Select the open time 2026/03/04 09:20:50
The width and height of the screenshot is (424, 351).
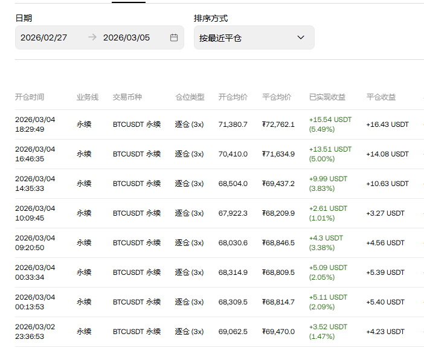[35, 243]
